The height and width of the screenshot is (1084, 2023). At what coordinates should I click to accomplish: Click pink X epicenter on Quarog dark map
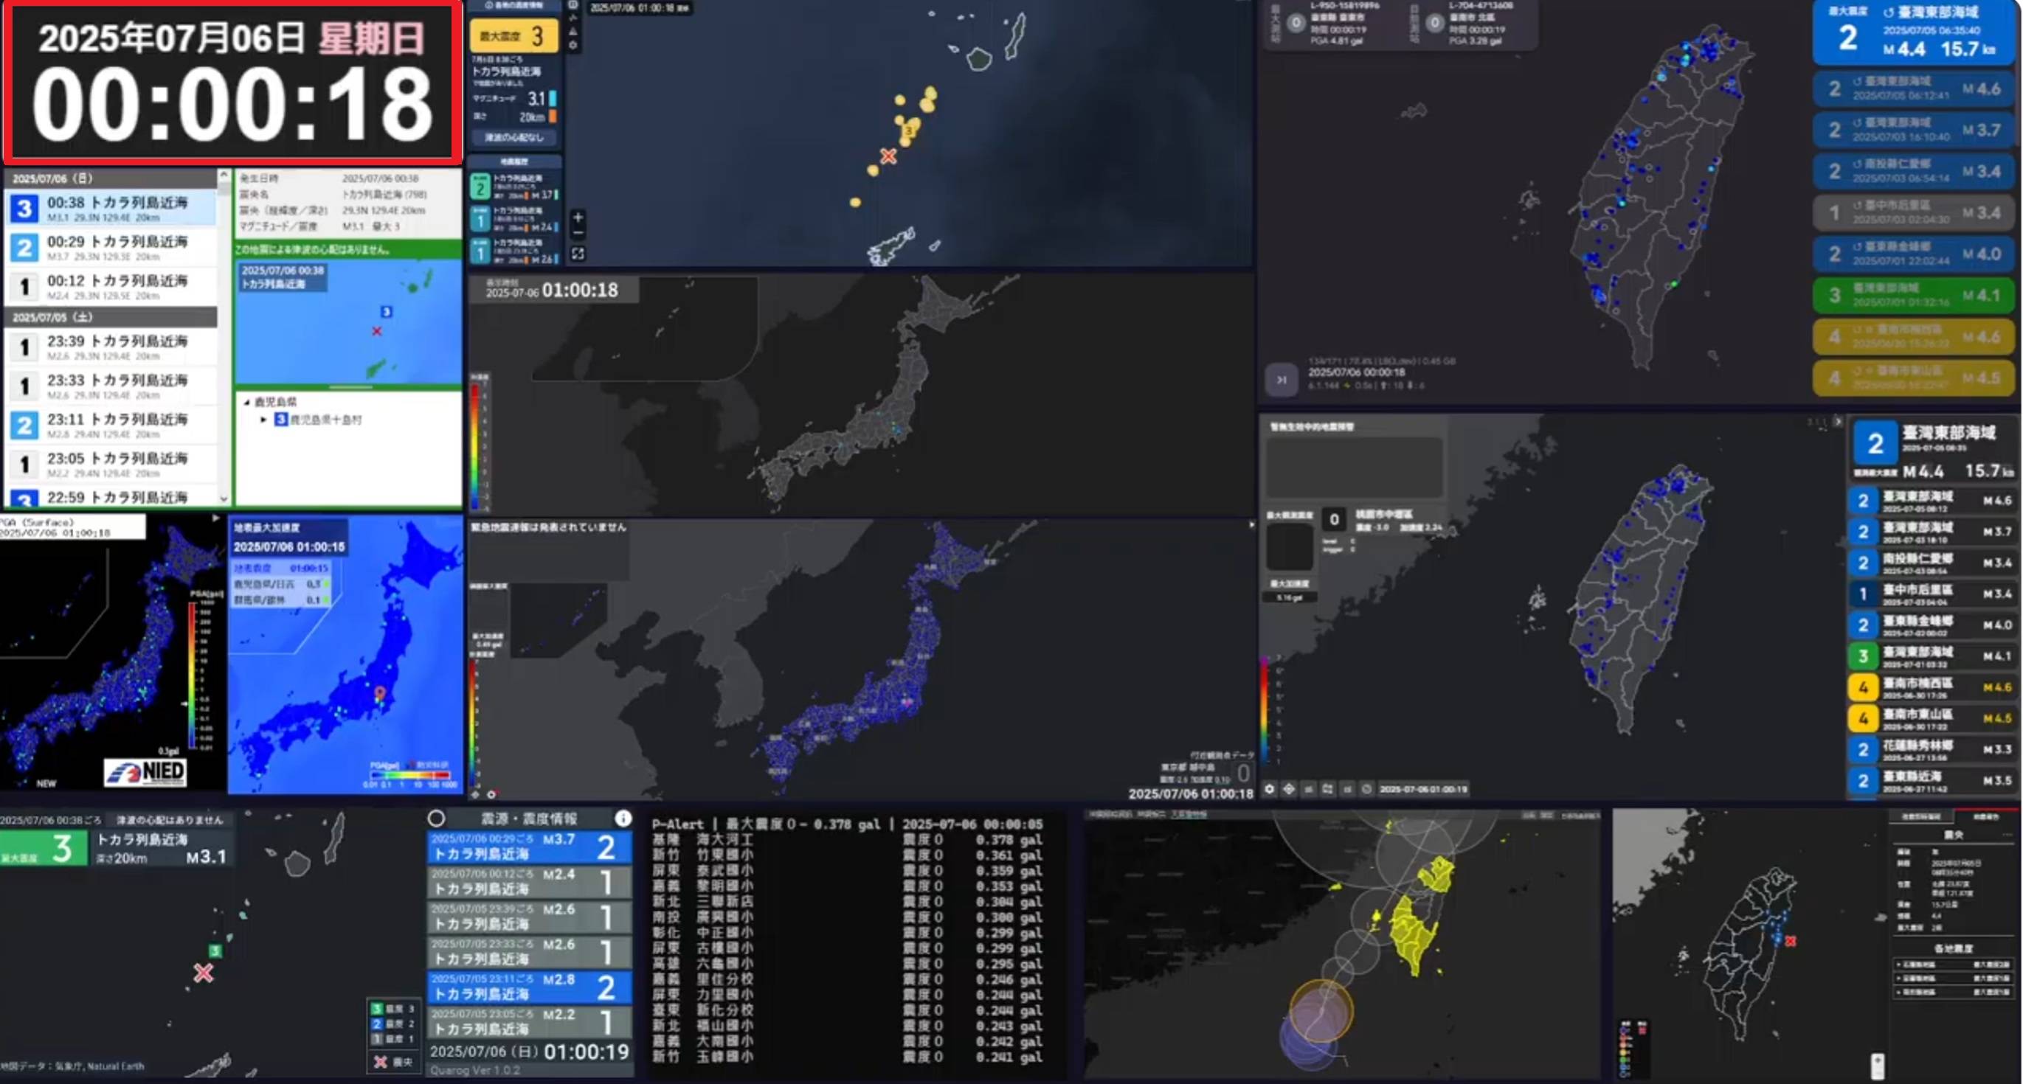pyautogui.click(x=204, y=973)
